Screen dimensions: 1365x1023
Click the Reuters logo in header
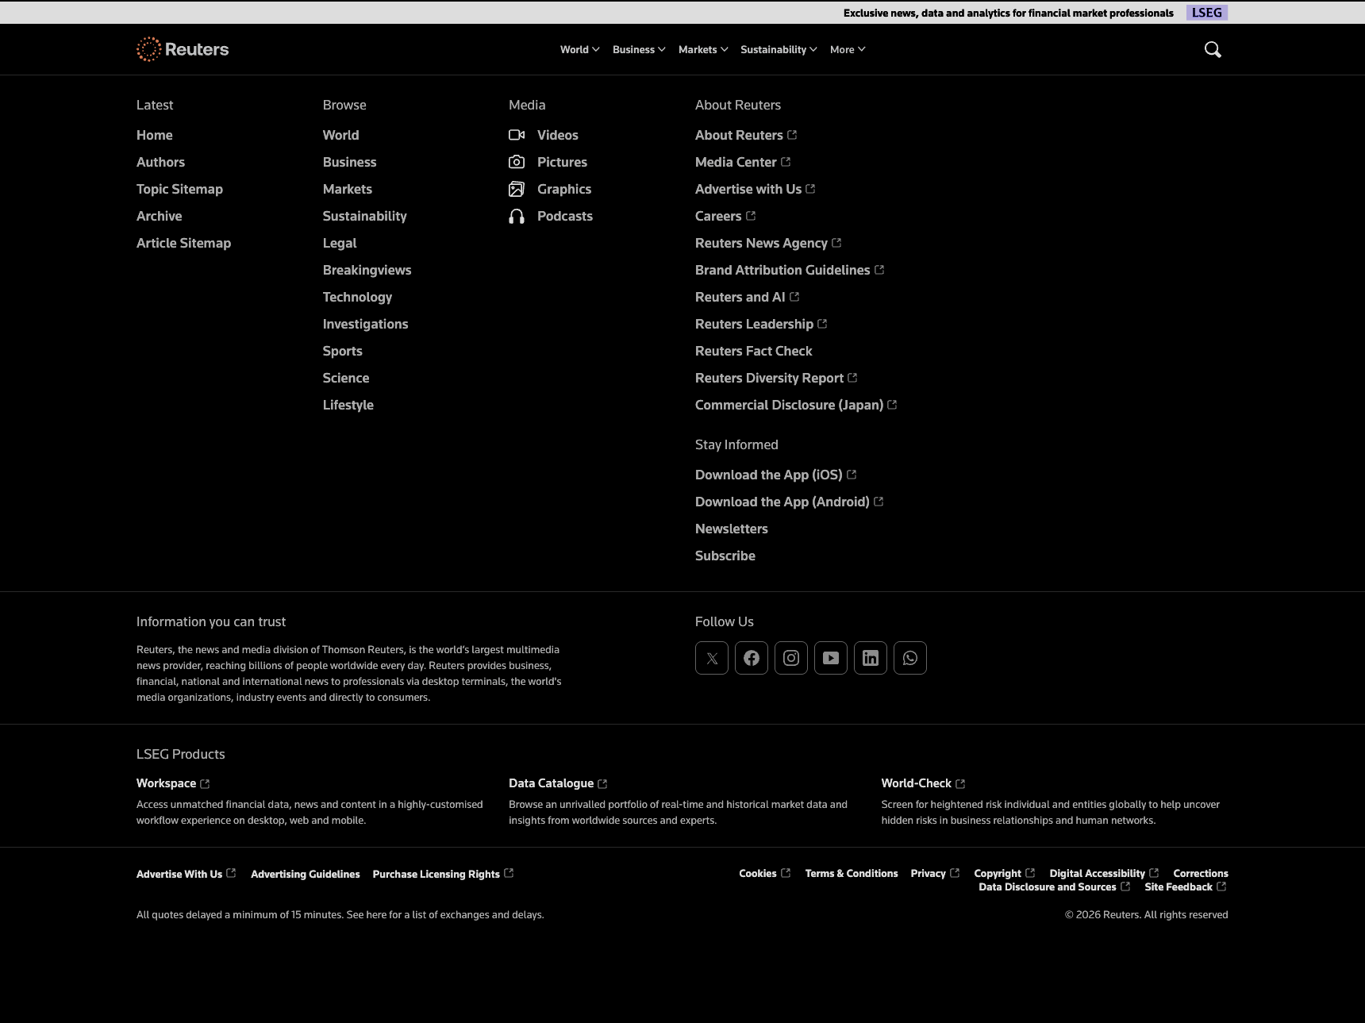click(183, 49)
